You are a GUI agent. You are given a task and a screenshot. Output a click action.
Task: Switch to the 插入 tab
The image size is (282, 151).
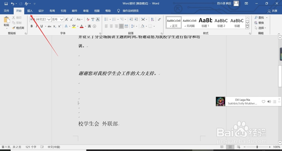pyautogui.click(x=30, y=11)
